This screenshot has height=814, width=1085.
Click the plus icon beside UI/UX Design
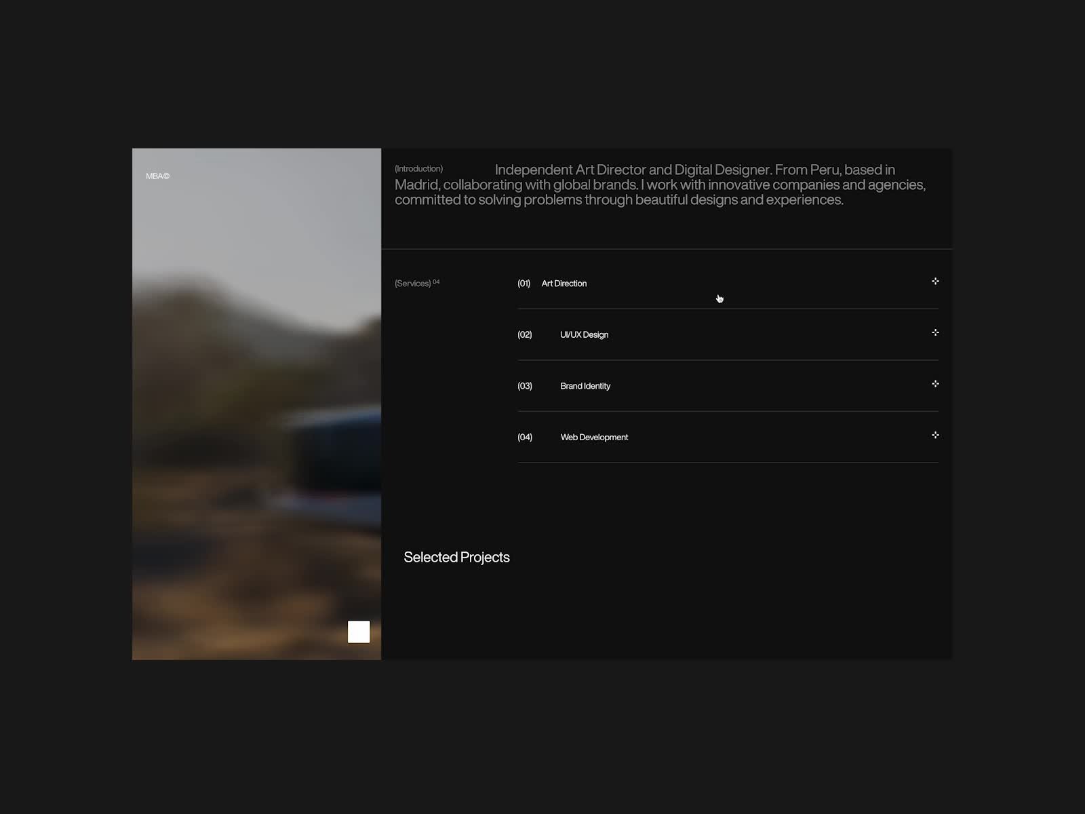click(x=935, y=332)
